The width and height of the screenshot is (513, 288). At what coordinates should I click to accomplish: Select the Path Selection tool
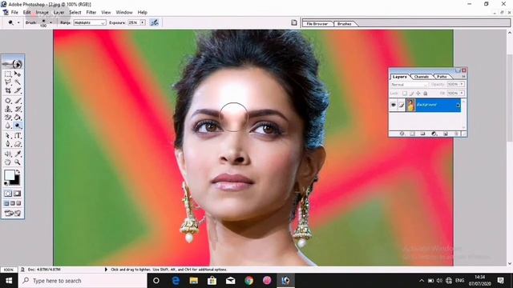[8, 135]
